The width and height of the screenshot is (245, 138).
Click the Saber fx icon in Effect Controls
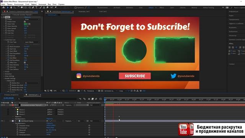coord(4,17)
